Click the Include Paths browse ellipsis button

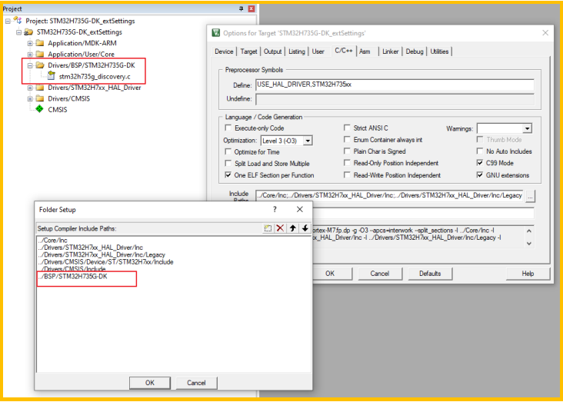tap(531, 196)
